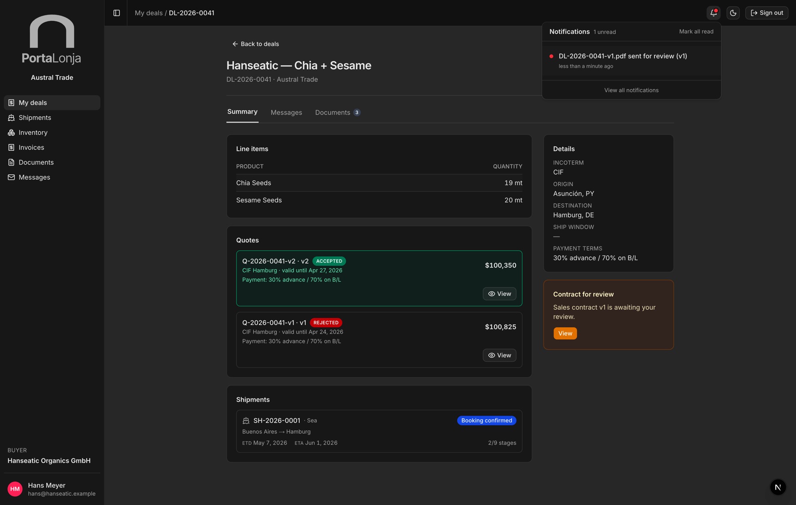The width and height of the screenshot is (796, 505).
Task: Select the Summary tab
Action: point(242,112)
